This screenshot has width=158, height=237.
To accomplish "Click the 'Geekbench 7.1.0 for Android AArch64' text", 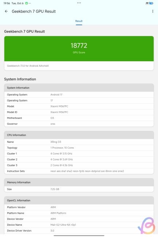I will click(x=28, y=66).
